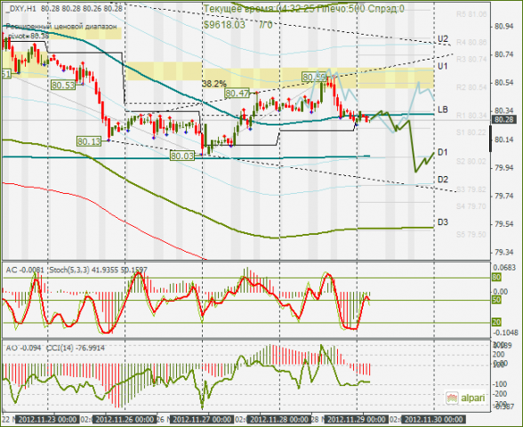Screen dimensions: 523x427
Task: Click the U1 channel line label
Action: point(442,67)
